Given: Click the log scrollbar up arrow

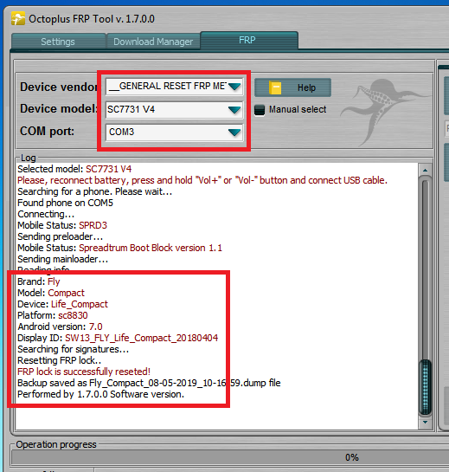Looking at the screenshot, I should click(425, 171).
